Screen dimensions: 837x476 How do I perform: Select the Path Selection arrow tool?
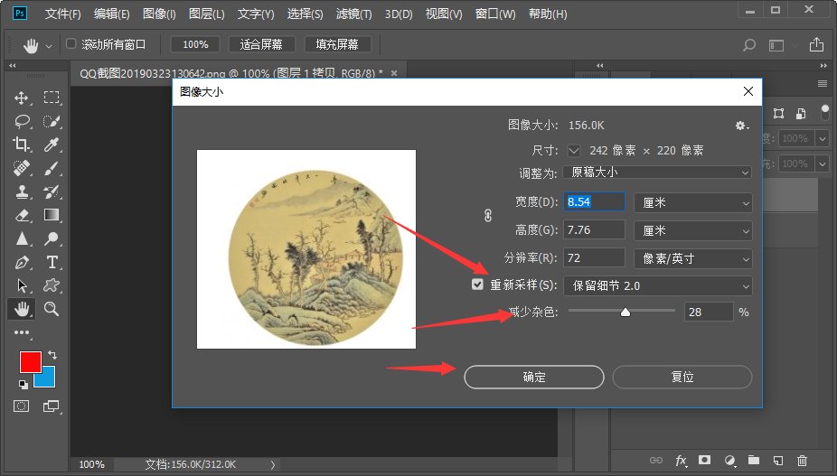(22, 285)
